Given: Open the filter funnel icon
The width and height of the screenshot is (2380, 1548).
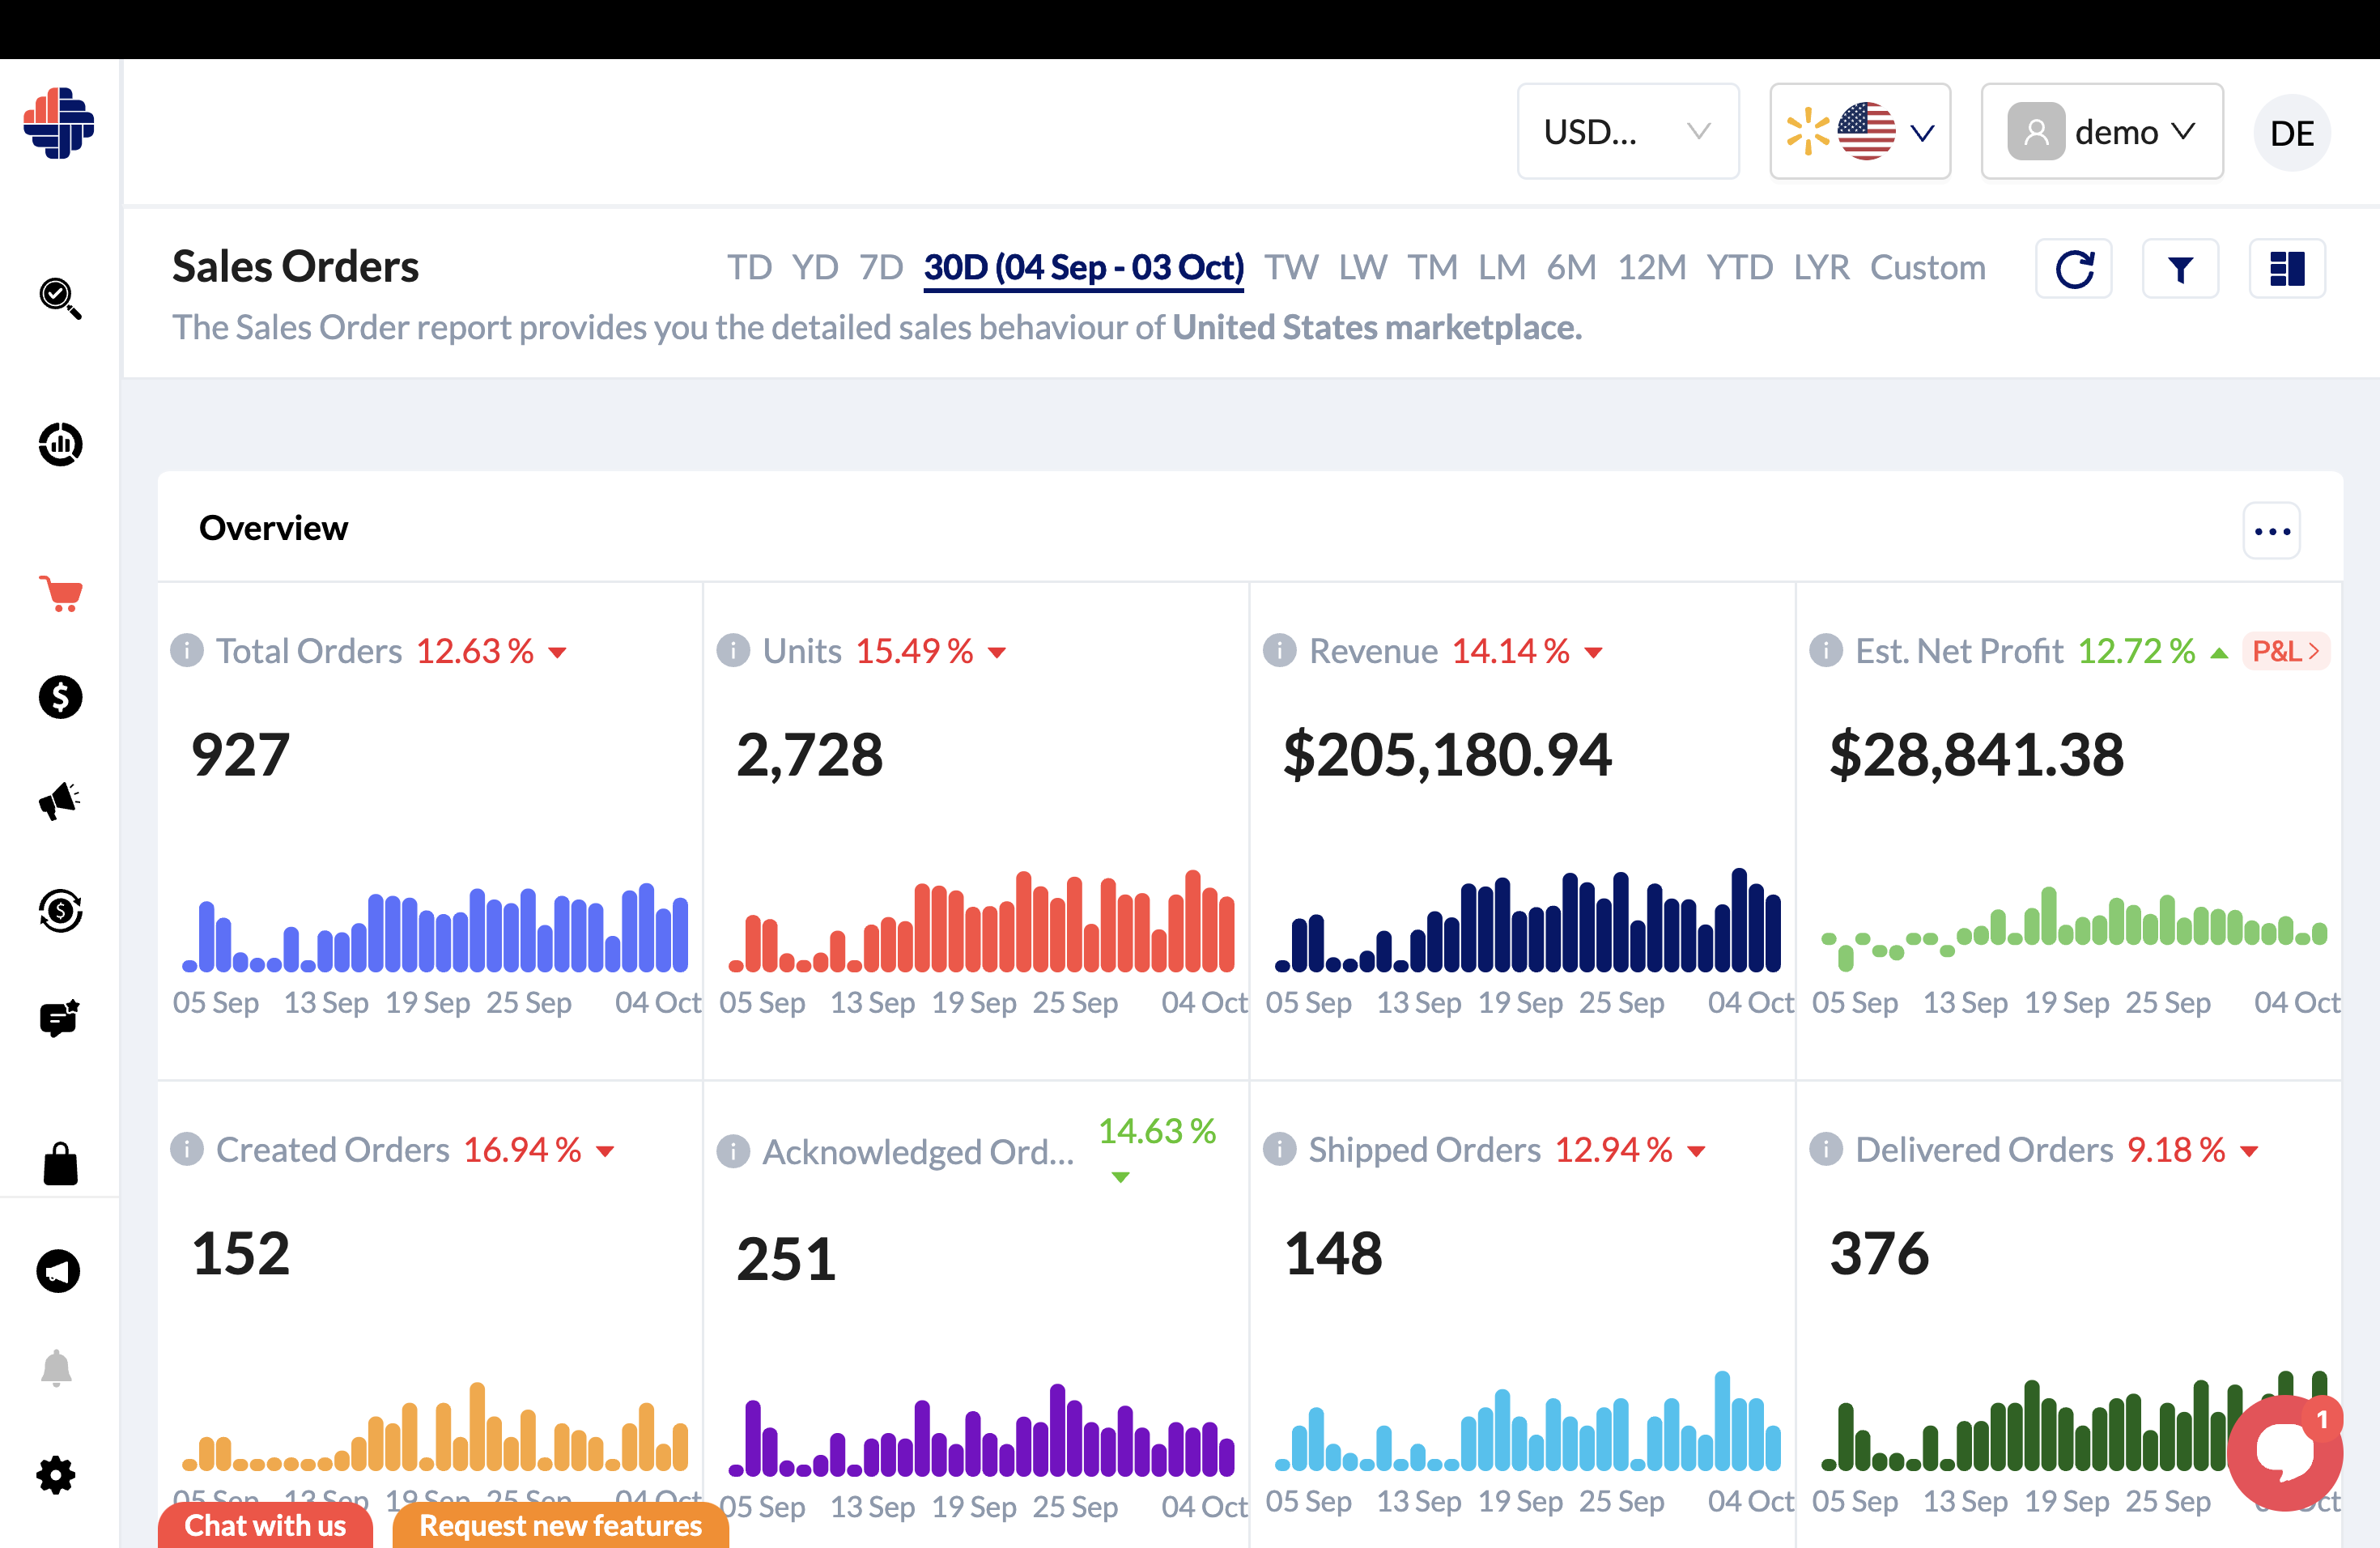Looking at the screenshot, I should [x=2181, y=269].
